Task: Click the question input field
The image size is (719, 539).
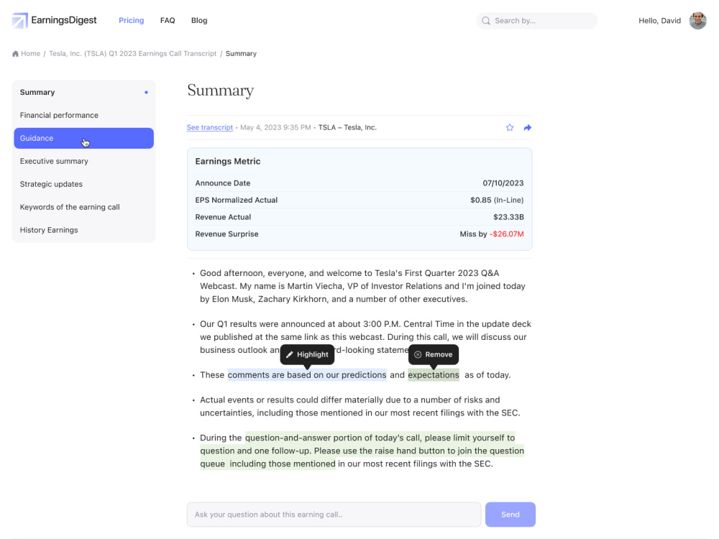Action: click(334, 515)
